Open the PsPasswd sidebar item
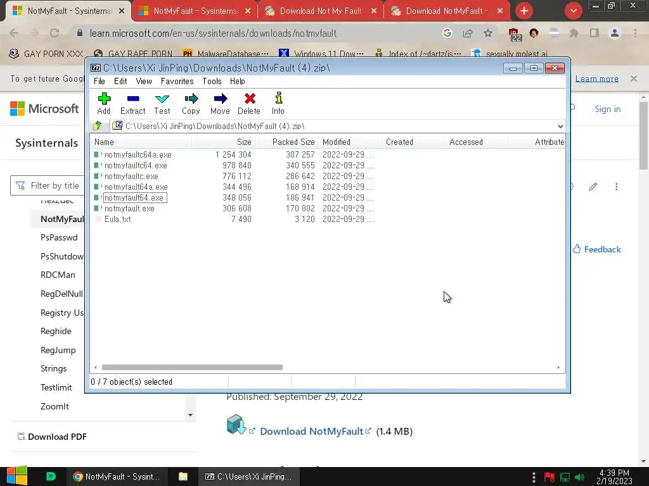 [x=59, y=238]
